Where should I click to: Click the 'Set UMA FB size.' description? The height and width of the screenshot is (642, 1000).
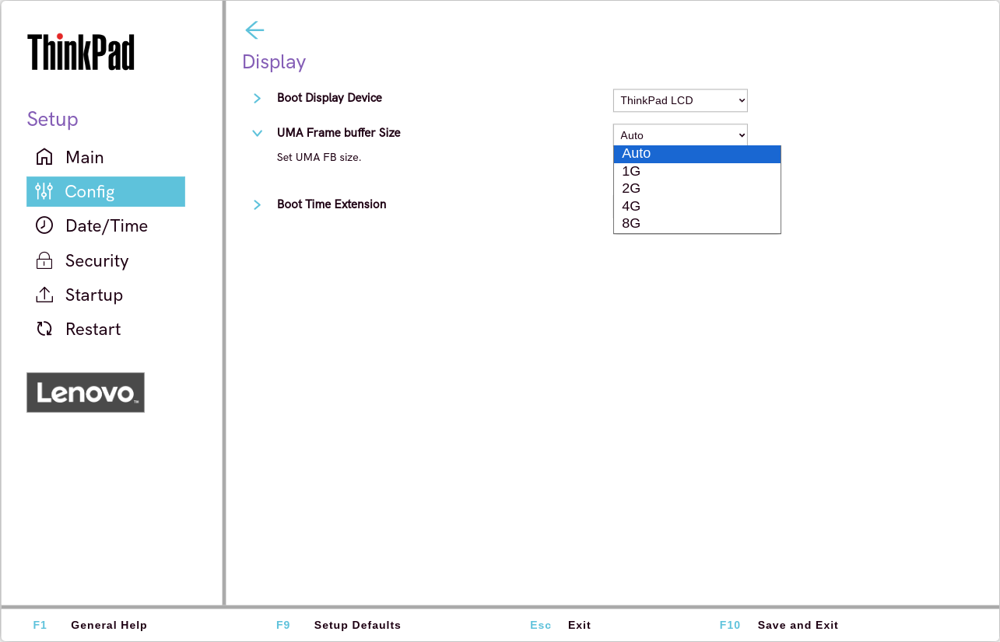tap(319, 157)
